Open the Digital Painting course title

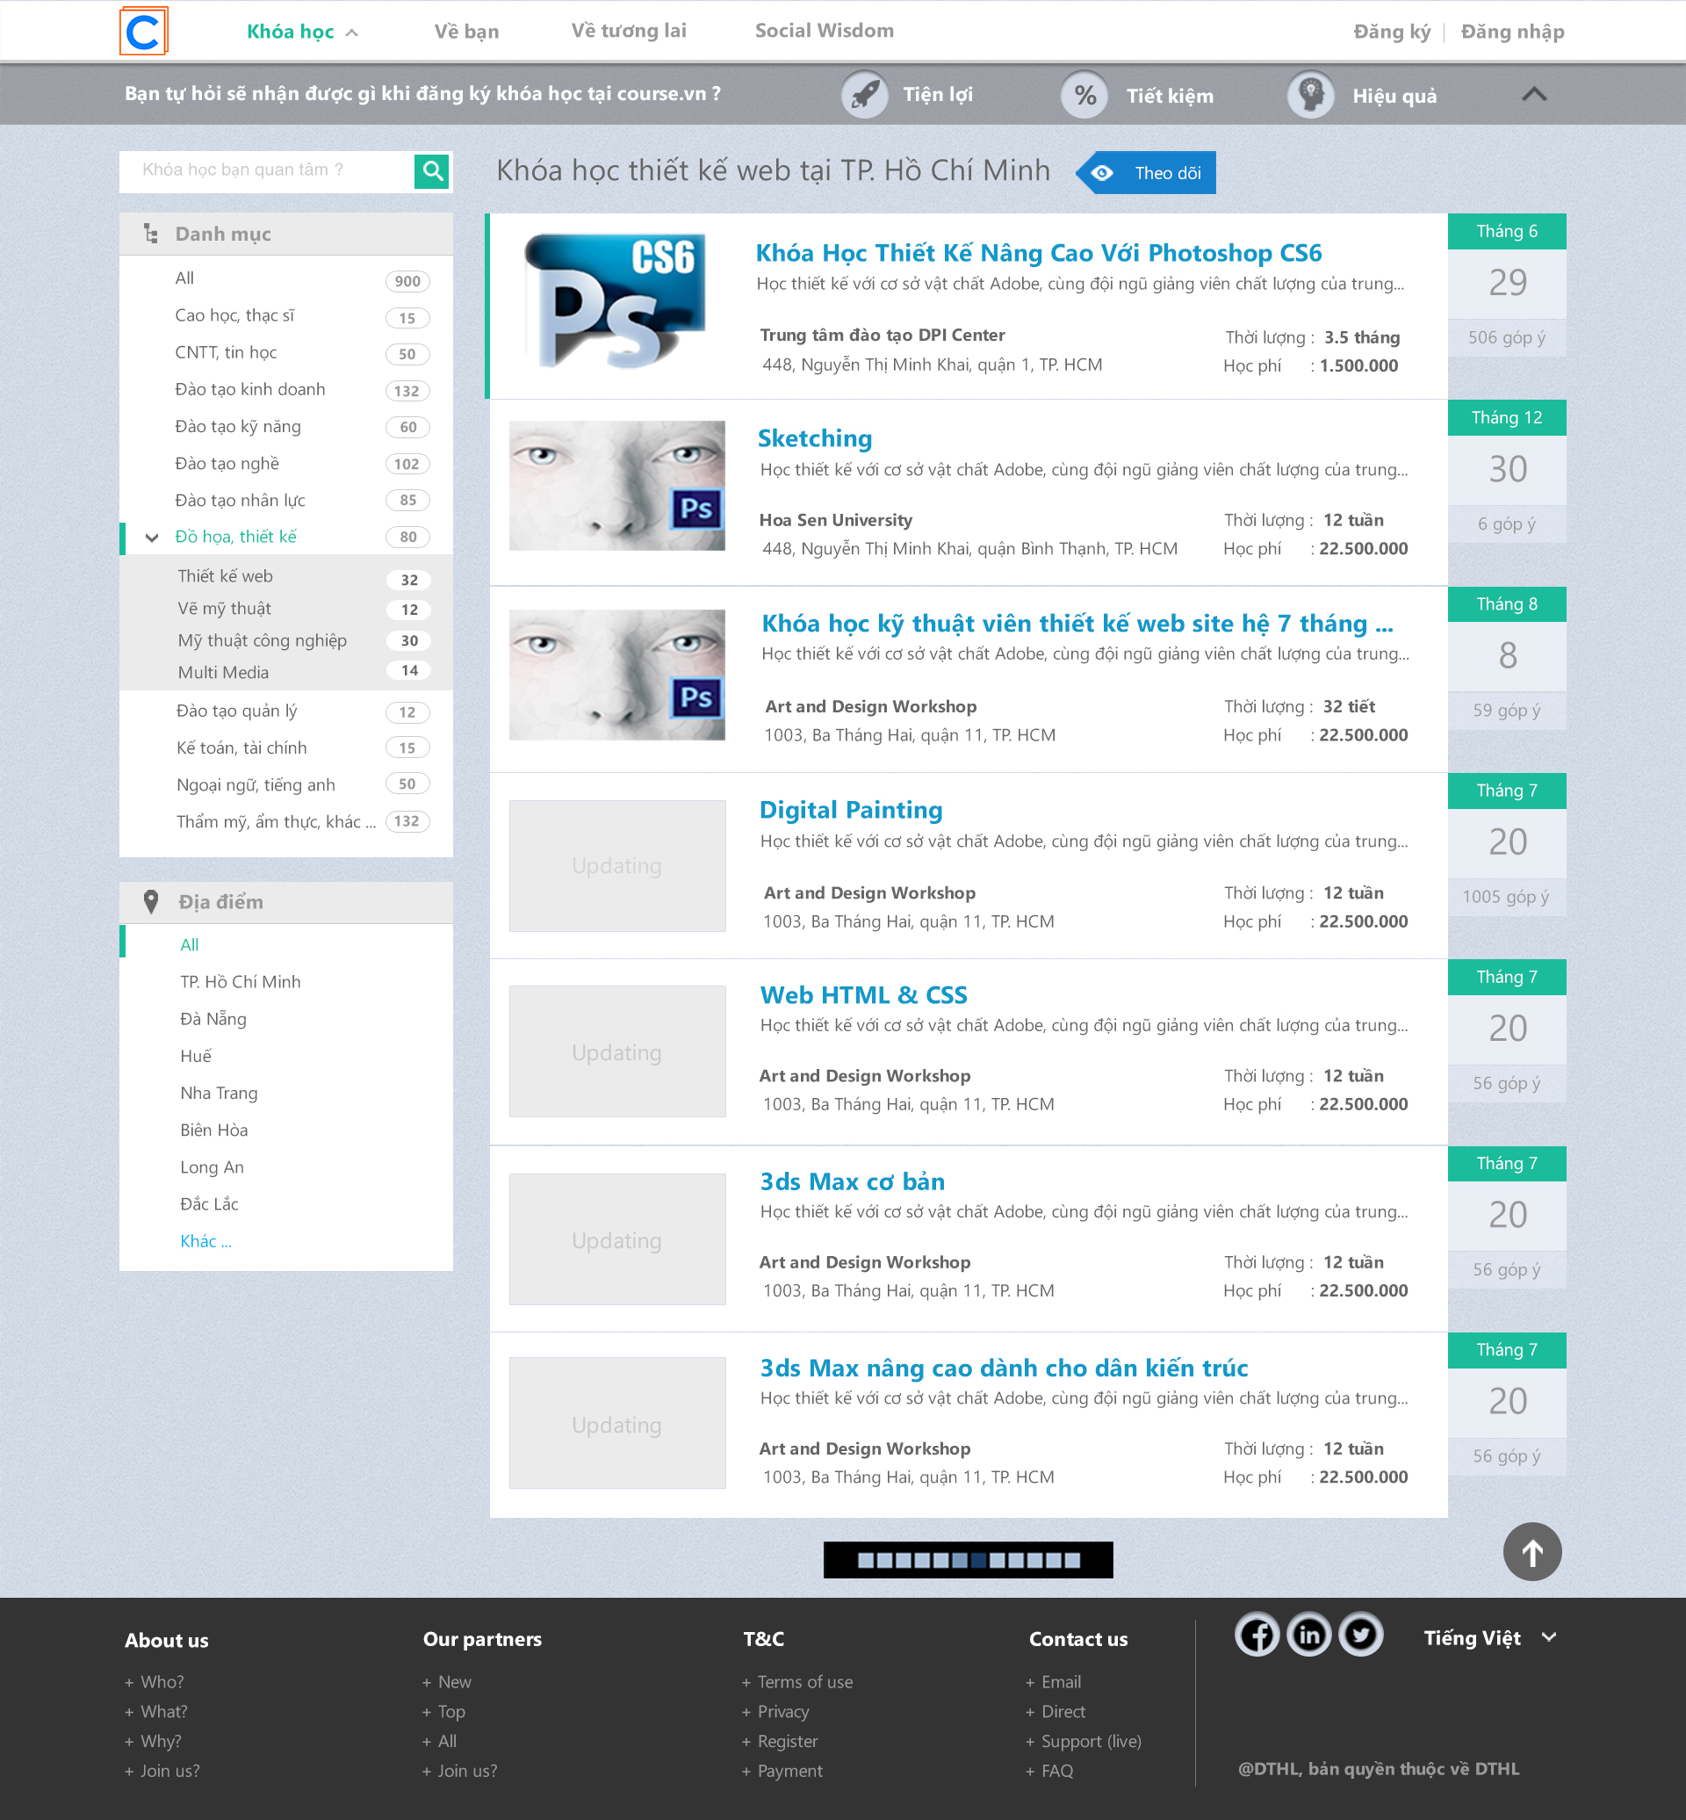click(850, 810)
